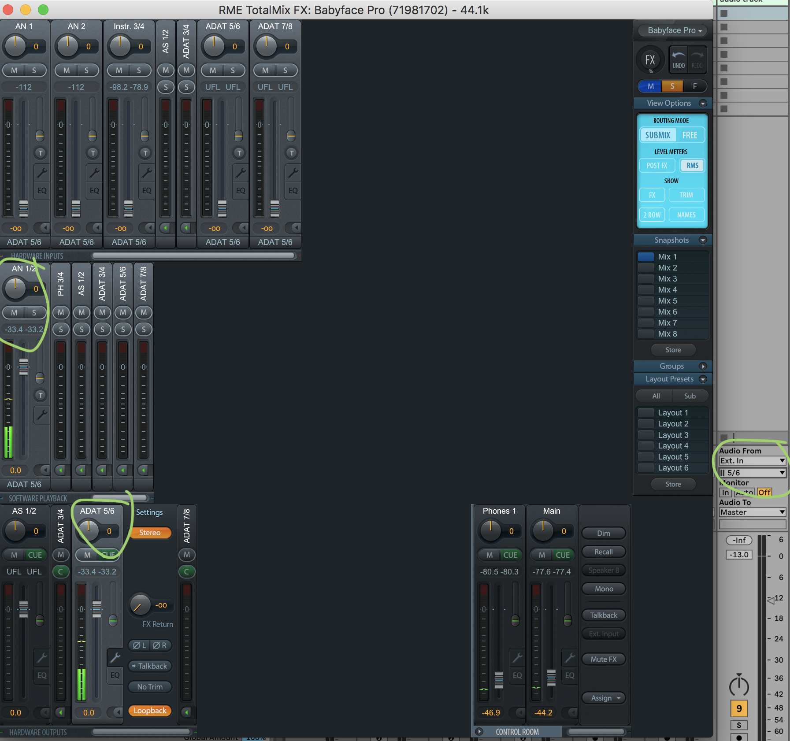Expand the narrow AS 1/2 hardware input channel

(x=165, y=228)
